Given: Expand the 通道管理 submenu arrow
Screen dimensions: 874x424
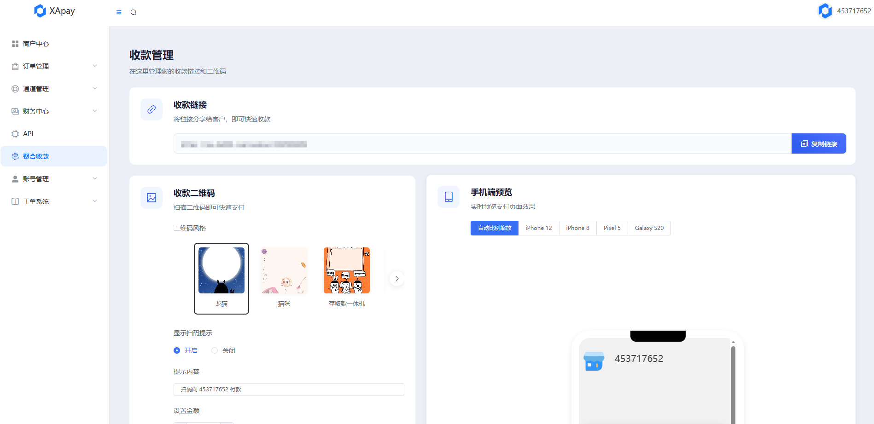Looking at the screenshot, I should [x=95, y=88].
